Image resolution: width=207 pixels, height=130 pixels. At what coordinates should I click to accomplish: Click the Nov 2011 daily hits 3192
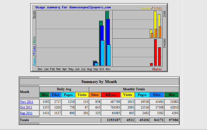point(46,102)
